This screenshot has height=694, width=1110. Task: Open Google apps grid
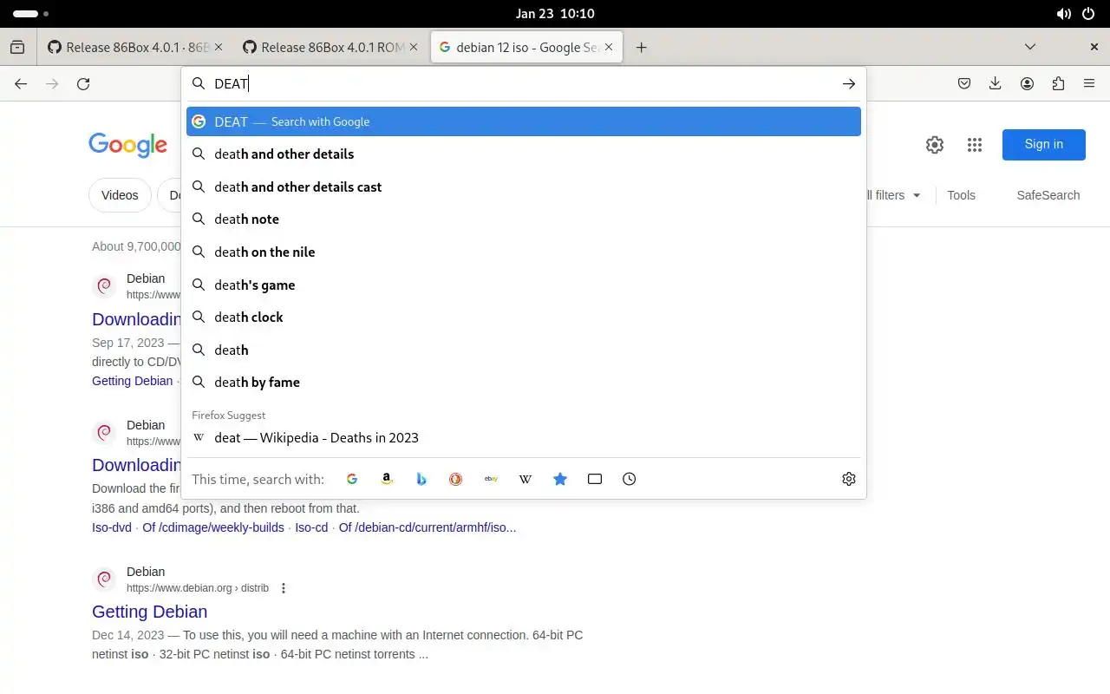click(974, 145)
